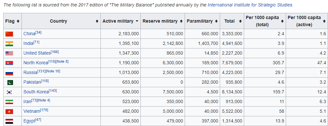Open the India country link
Viewport: 328px width, 126px height.
coord(28,44)
